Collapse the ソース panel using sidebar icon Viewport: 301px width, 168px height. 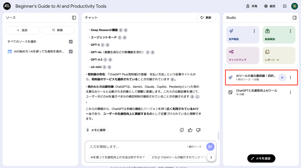coord(74,18)
